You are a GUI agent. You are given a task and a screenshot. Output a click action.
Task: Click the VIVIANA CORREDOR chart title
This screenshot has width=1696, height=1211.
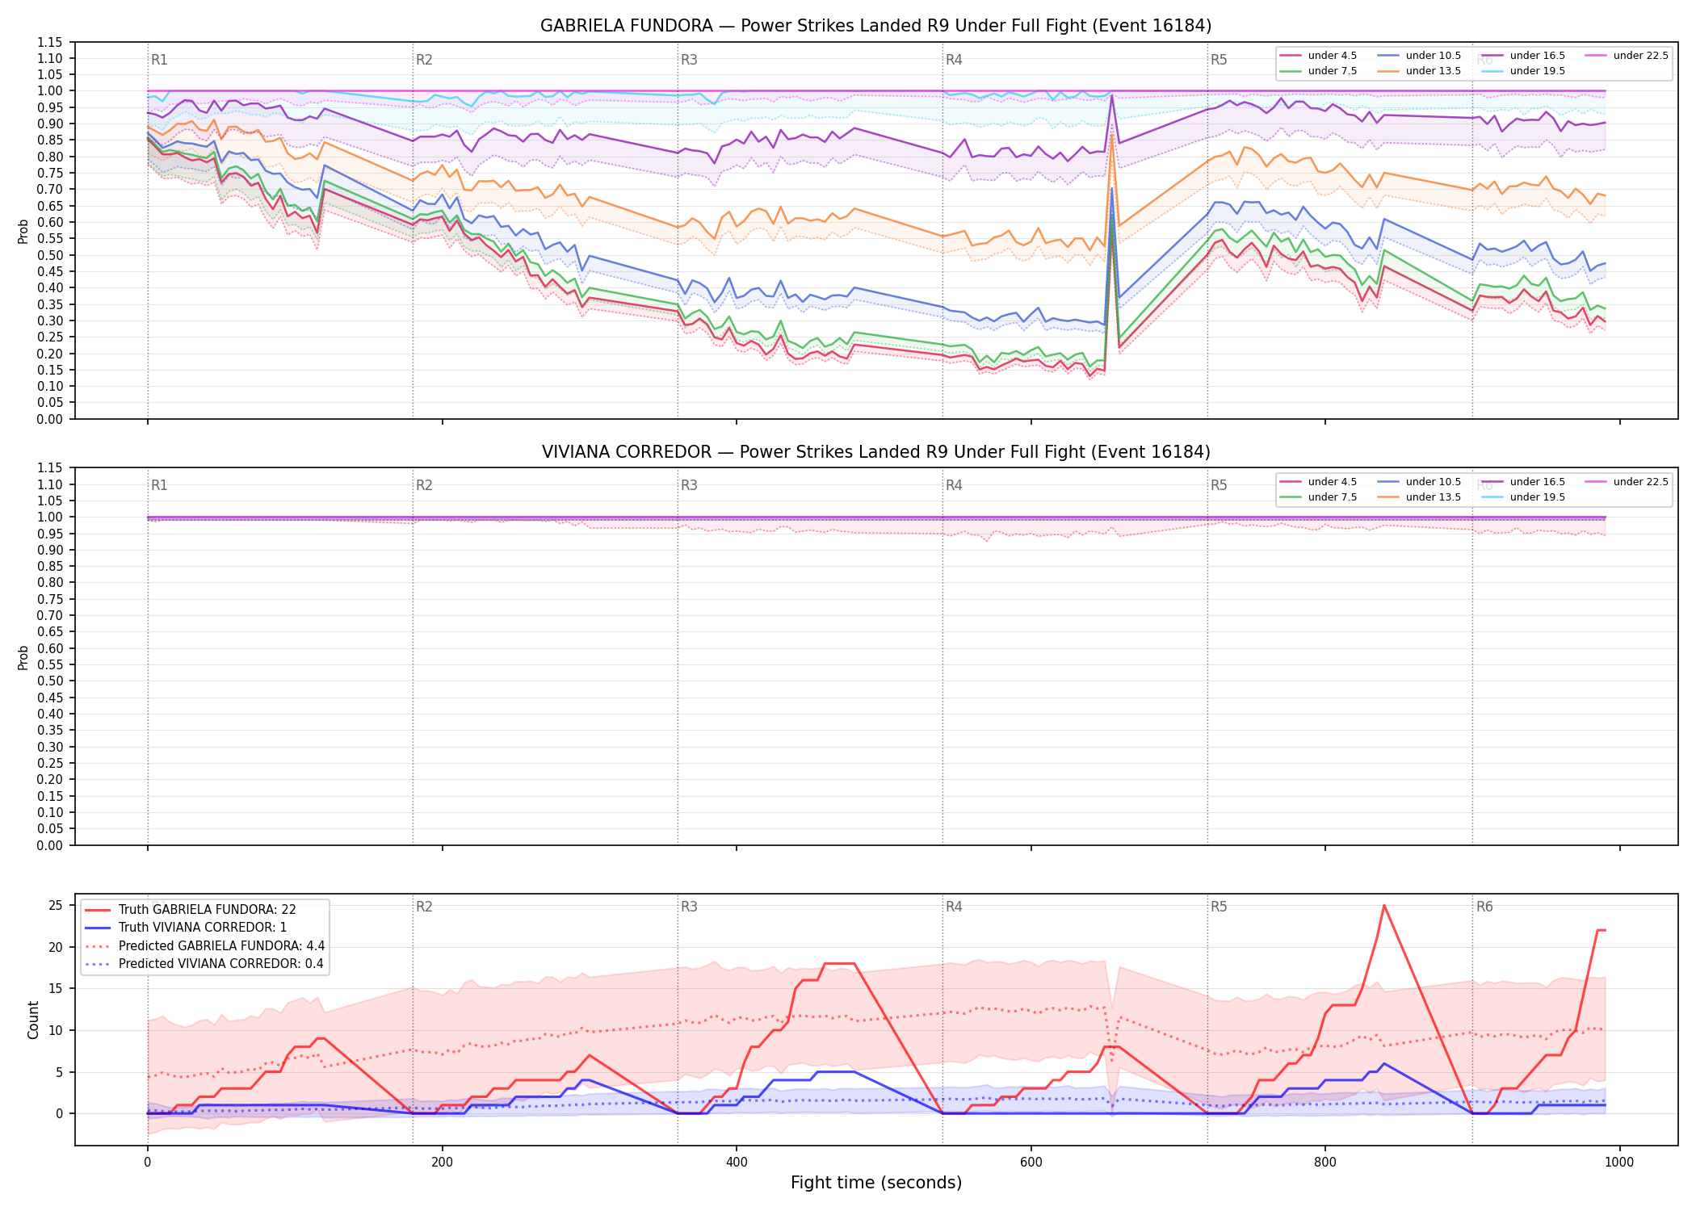coord(875,452)
